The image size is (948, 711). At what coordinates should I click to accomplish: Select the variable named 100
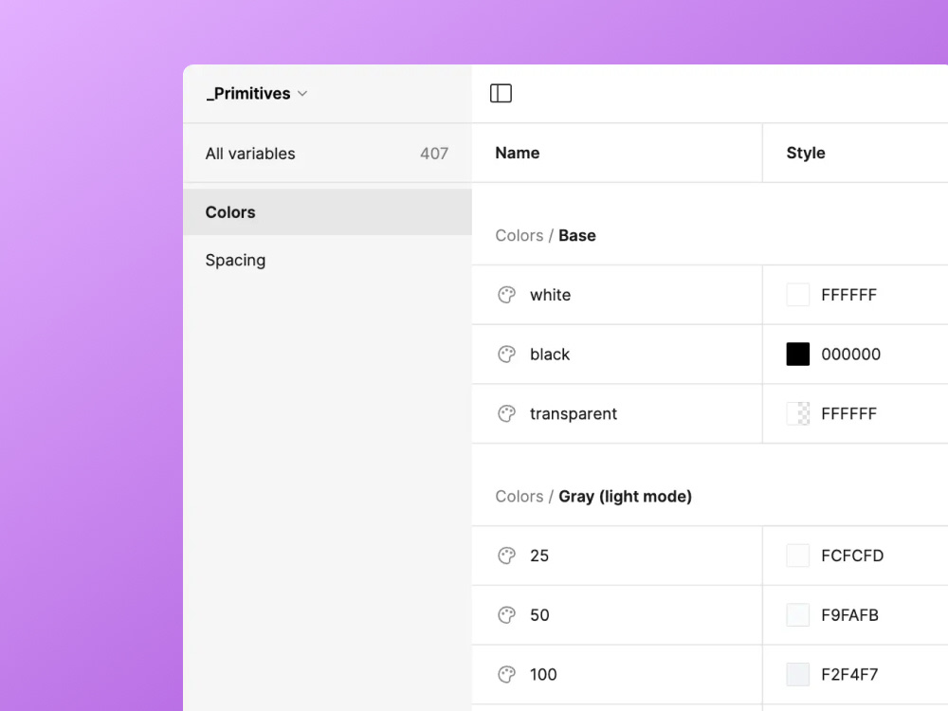pyautogui.click(x=543, y=674)
